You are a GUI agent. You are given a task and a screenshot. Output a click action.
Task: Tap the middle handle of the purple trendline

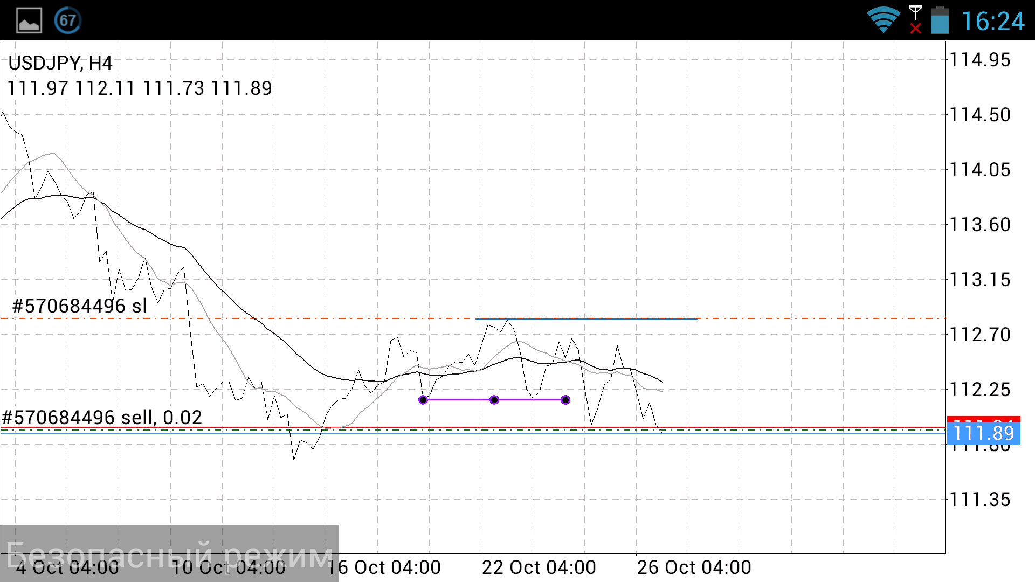494,400
